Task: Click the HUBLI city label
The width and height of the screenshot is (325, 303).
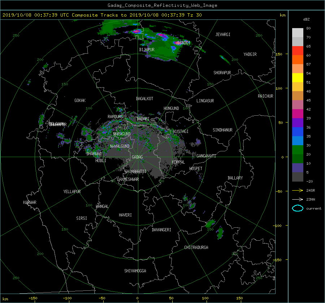Action: coord(101,161)
